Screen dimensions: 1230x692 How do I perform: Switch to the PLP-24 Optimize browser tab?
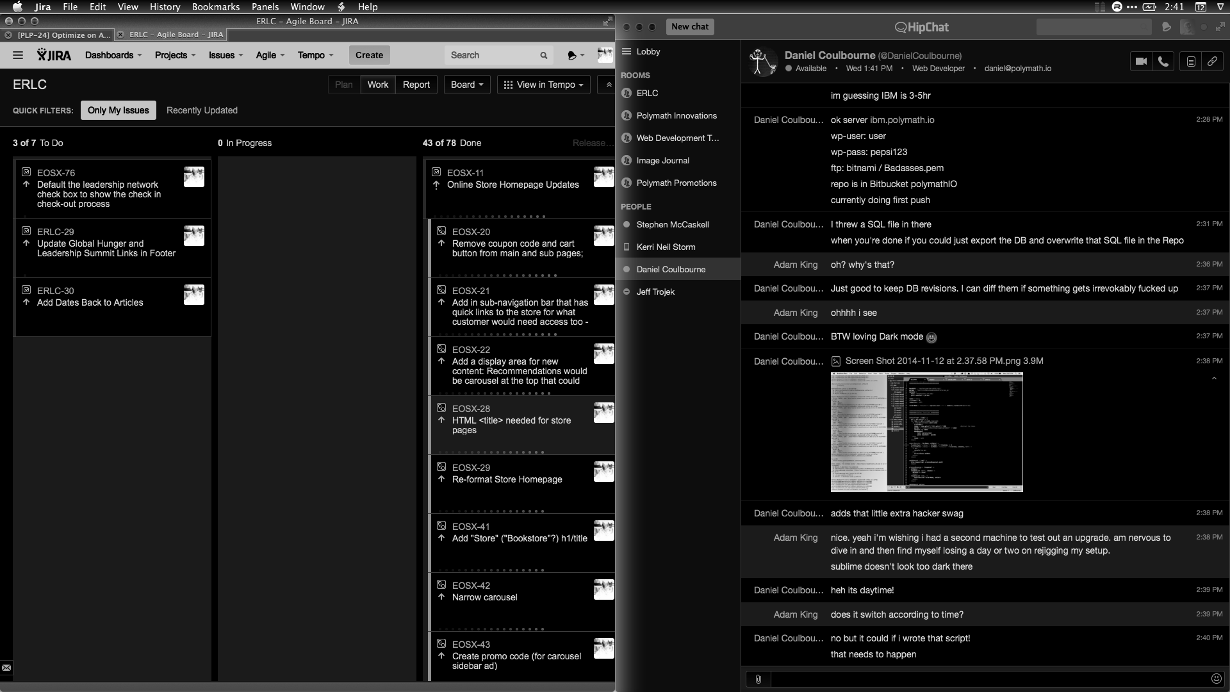point(63,35)
